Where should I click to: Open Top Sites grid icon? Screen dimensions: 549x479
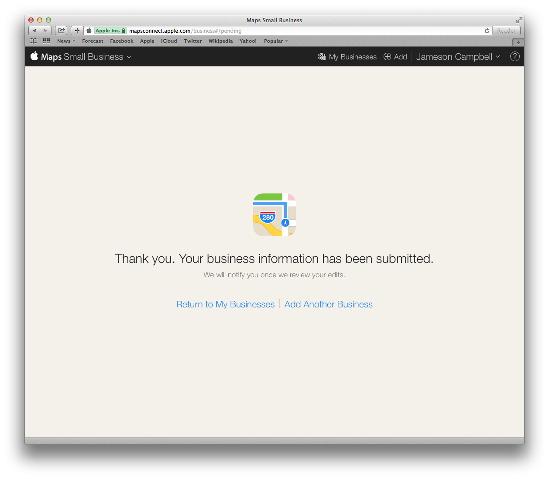46,41
